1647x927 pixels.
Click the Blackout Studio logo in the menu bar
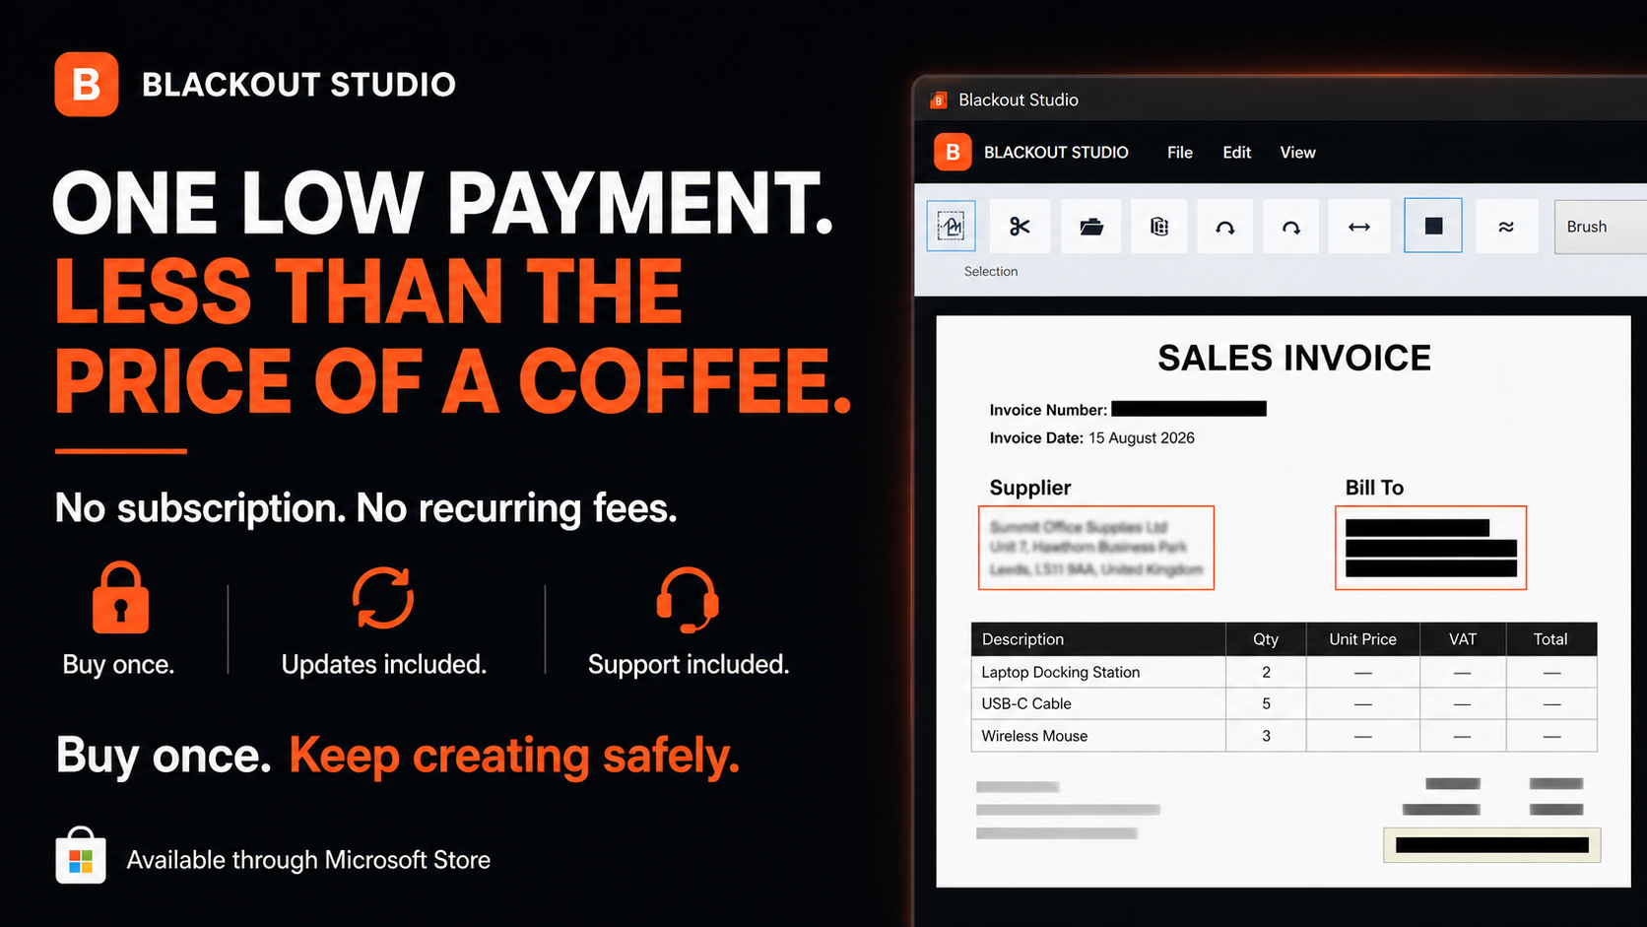pos(953,152)
